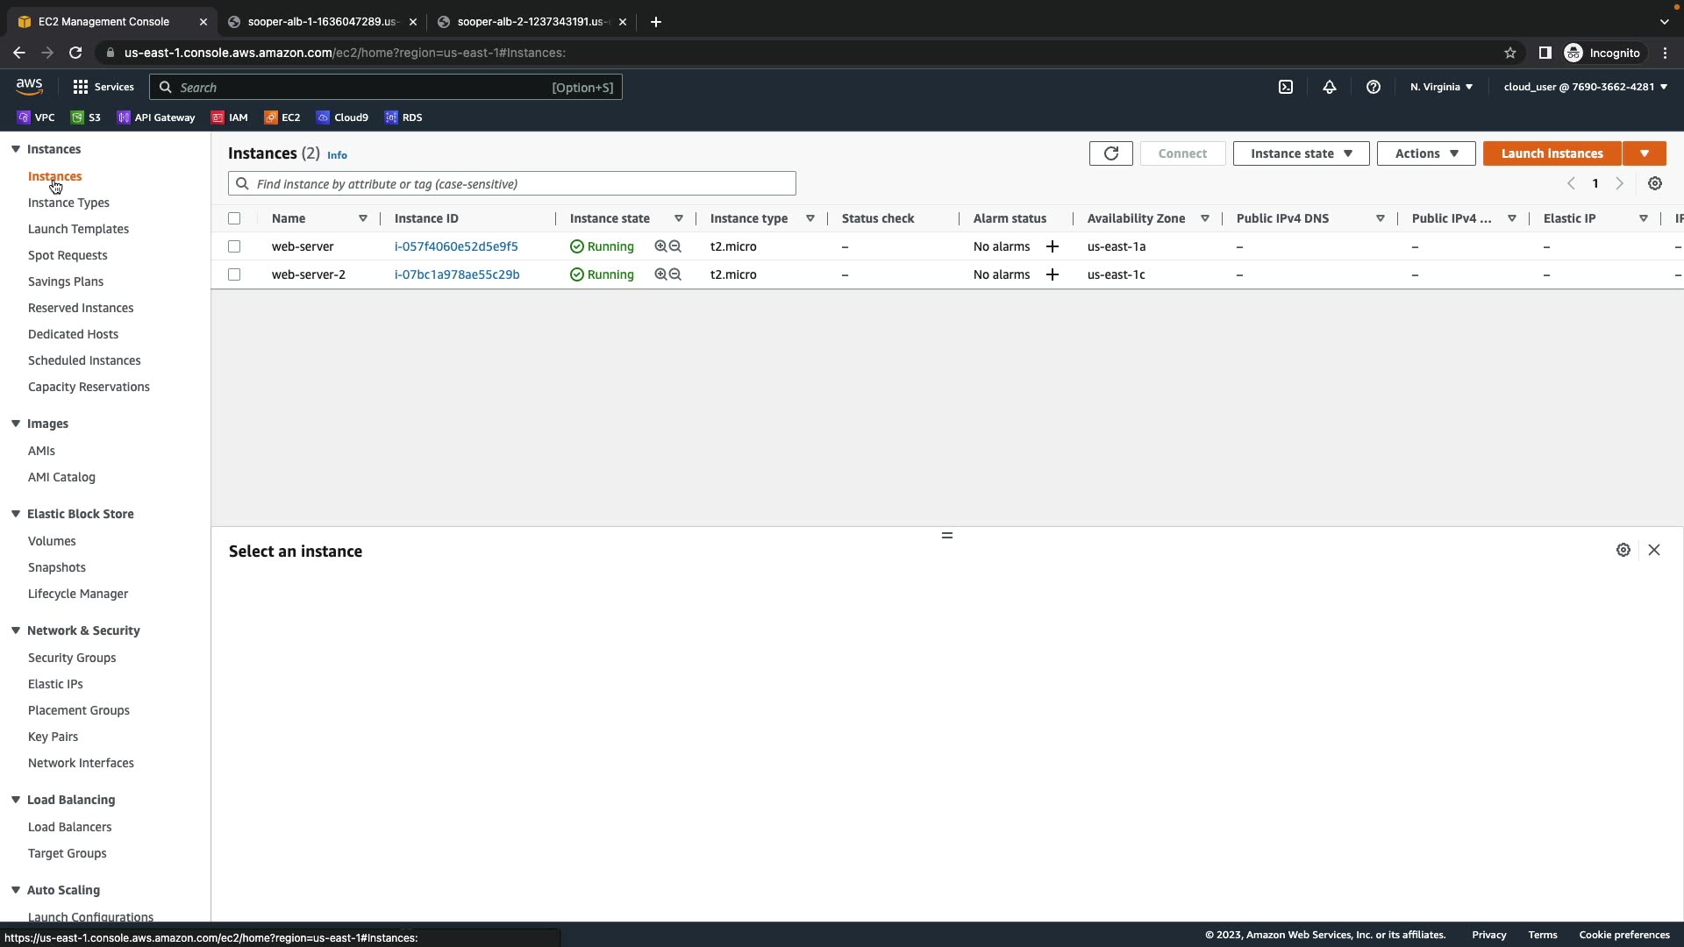This screenshot has height=947, width=1684.
Task: Open instance i-057f4060e52d5e9f5 link
Action: (456, 247)
